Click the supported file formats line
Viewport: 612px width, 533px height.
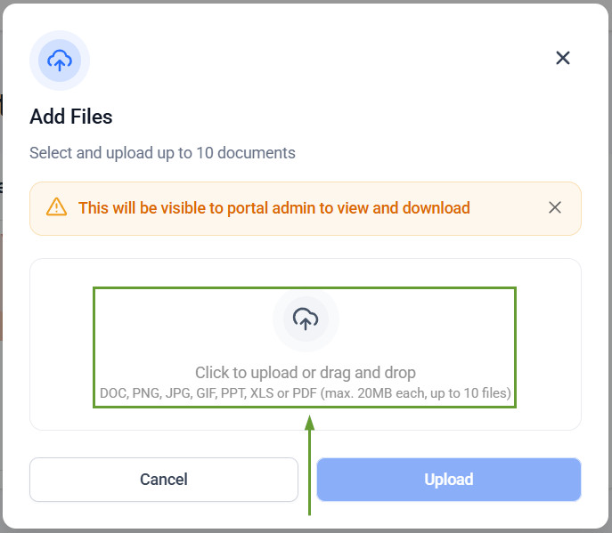[x=306, y=393]
